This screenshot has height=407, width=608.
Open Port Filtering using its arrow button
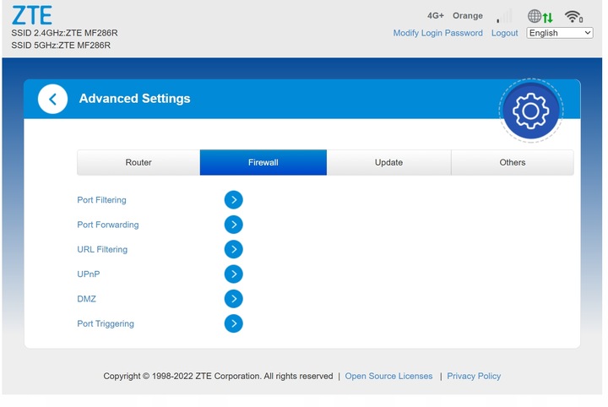point(233,200)
